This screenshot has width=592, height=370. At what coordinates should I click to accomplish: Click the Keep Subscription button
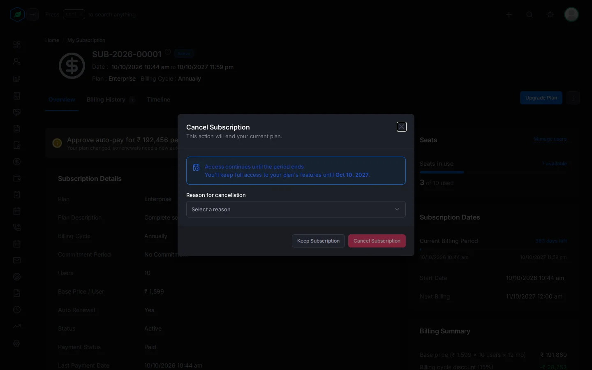318,241
